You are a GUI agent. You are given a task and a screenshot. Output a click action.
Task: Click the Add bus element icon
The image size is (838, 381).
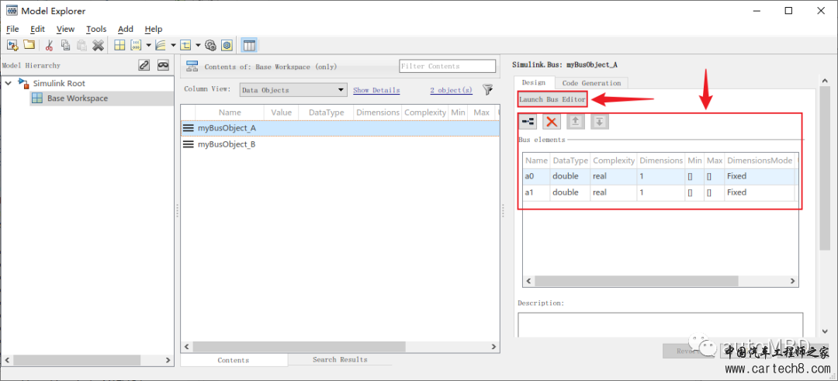[528, 122]
